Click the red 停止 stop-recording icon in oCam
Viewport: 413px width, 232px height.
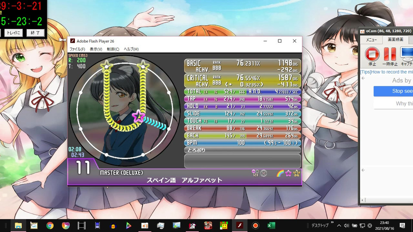click(x=372, y=54)
